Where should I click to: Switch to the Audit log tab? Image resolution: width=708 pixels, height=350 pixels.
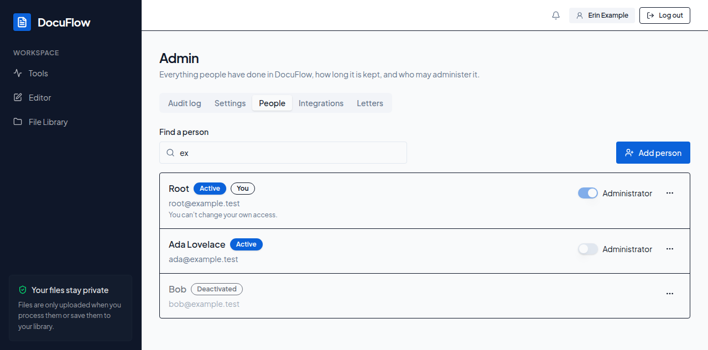185,103
